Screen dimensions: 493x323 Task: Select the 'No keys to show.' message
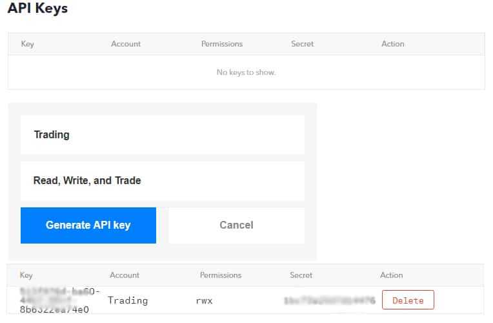[x=246, y=72]
